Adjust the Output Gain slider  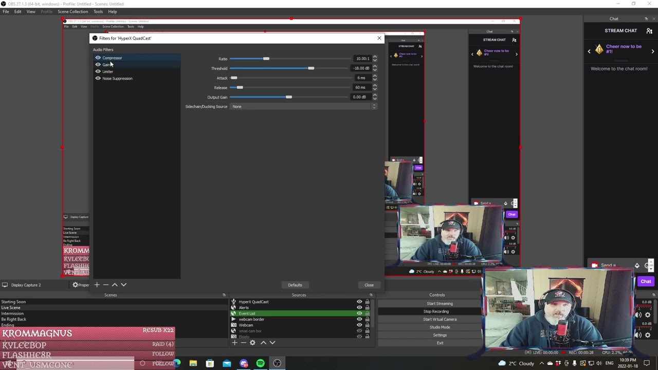pos(288,97)
